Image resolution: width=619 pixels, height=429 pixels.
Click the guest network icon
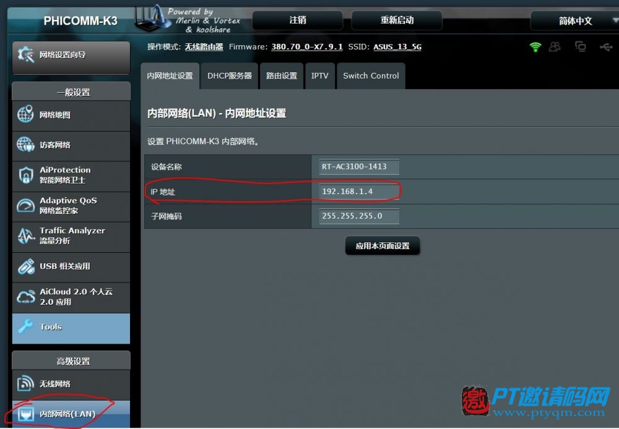(x=25, y=144)
